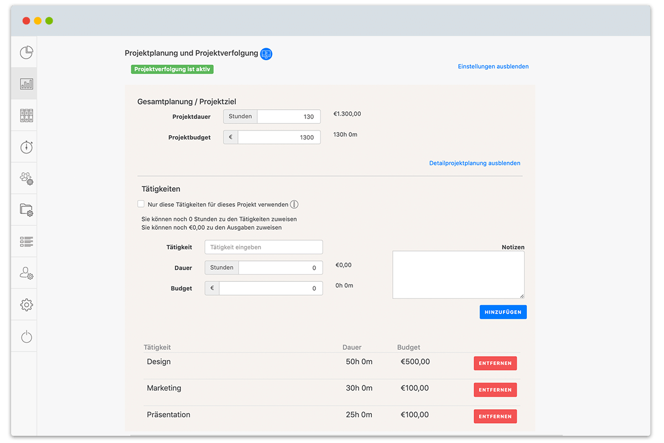Click the stopwatch time tracking icon
664x443 pixels.
coord(27,147)
